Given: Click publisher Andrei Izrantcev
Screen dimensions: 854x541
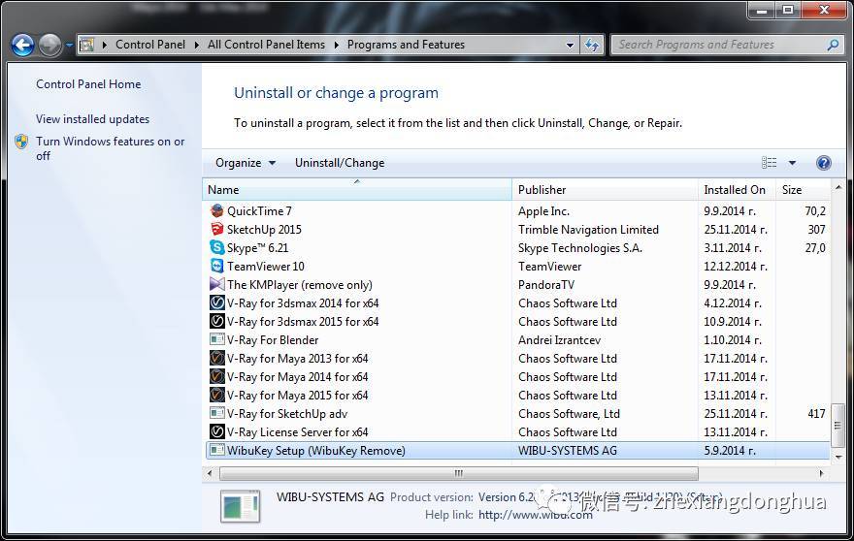Looking at the screenshot, I should click(x=559, y=340).
